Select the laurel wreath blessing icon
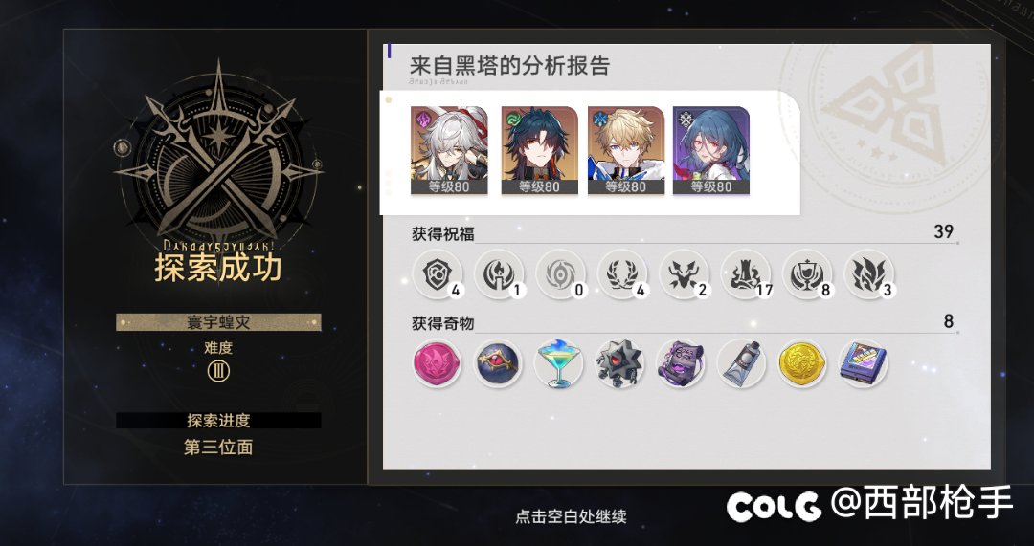The image size is (1034, 546). point(622,274)
